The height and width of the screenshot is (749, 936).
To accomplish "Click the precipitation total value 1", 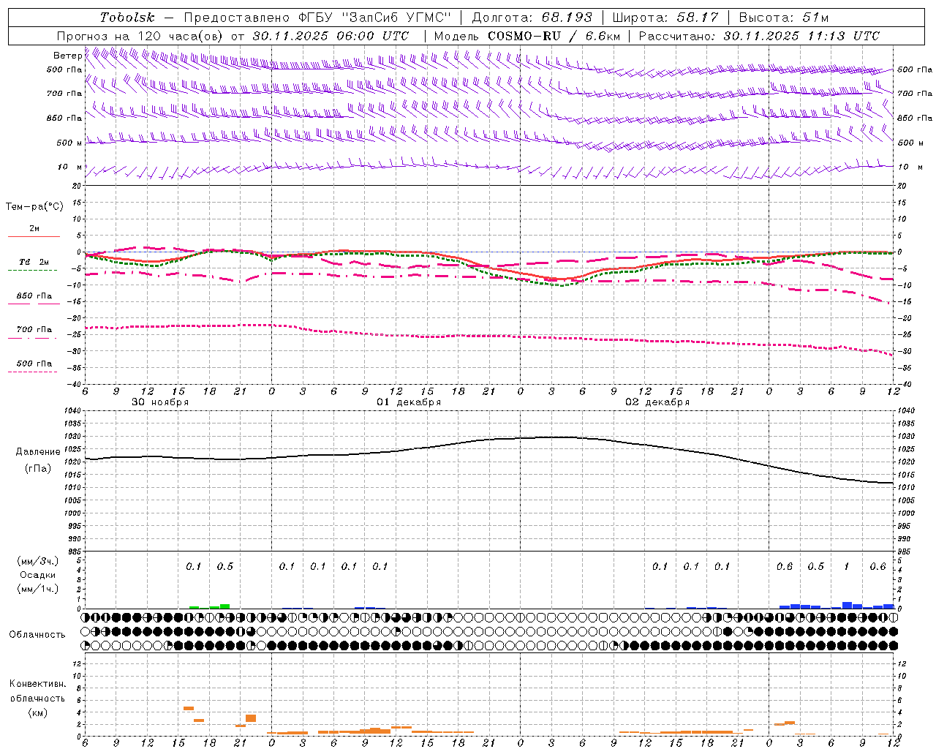I will click(x=846, y=567).
